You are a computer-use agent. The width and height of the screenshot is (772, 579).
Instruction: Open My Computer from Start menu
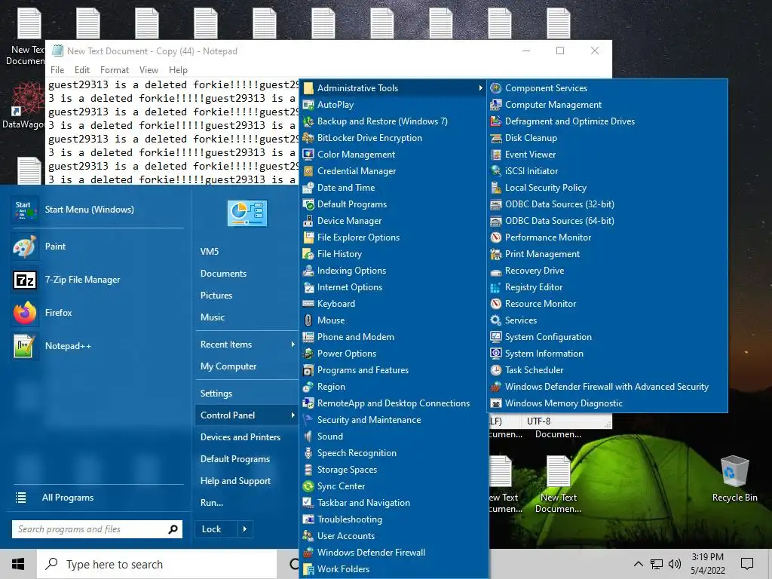point(228,366)
